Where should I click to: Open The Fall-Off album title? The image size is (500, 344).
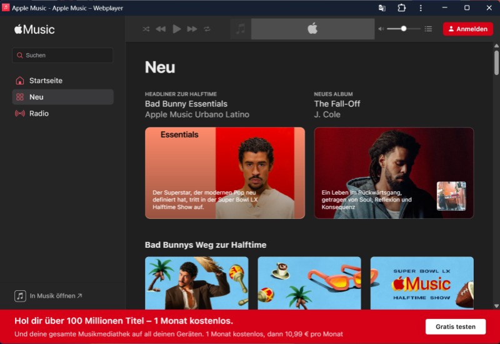(337, 104)
